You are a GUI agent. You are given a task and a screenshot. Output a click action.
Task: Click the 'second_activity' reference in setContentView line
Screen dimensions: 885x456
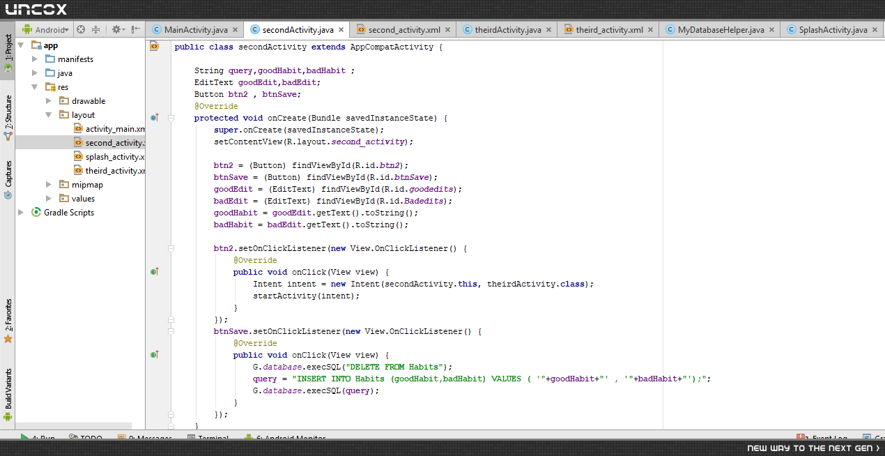pyautogui.click(x=367, y=142)
